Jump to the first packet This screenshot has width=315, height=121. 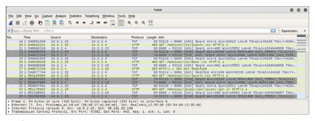tap(98, 23)
